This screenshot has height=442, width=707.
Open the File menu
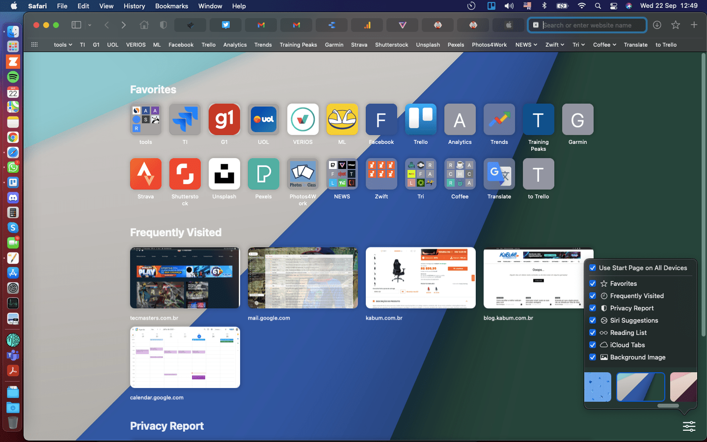click(x=62, y=6)
